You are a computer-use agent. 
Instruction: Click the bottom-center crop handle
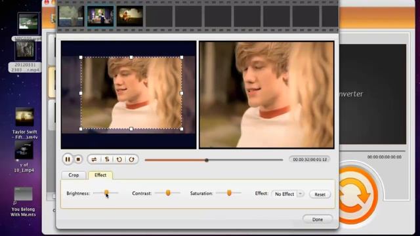click(131, 129)
